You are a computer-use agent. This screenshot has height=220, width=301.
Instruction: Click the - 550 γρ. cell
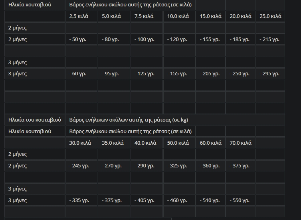(x=240, y=200)
